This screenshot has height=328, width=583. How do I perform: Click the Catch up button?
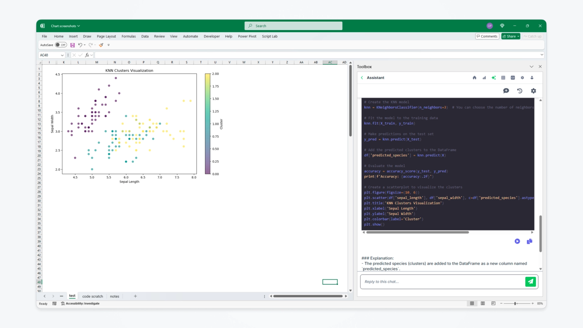click(533, 36)
